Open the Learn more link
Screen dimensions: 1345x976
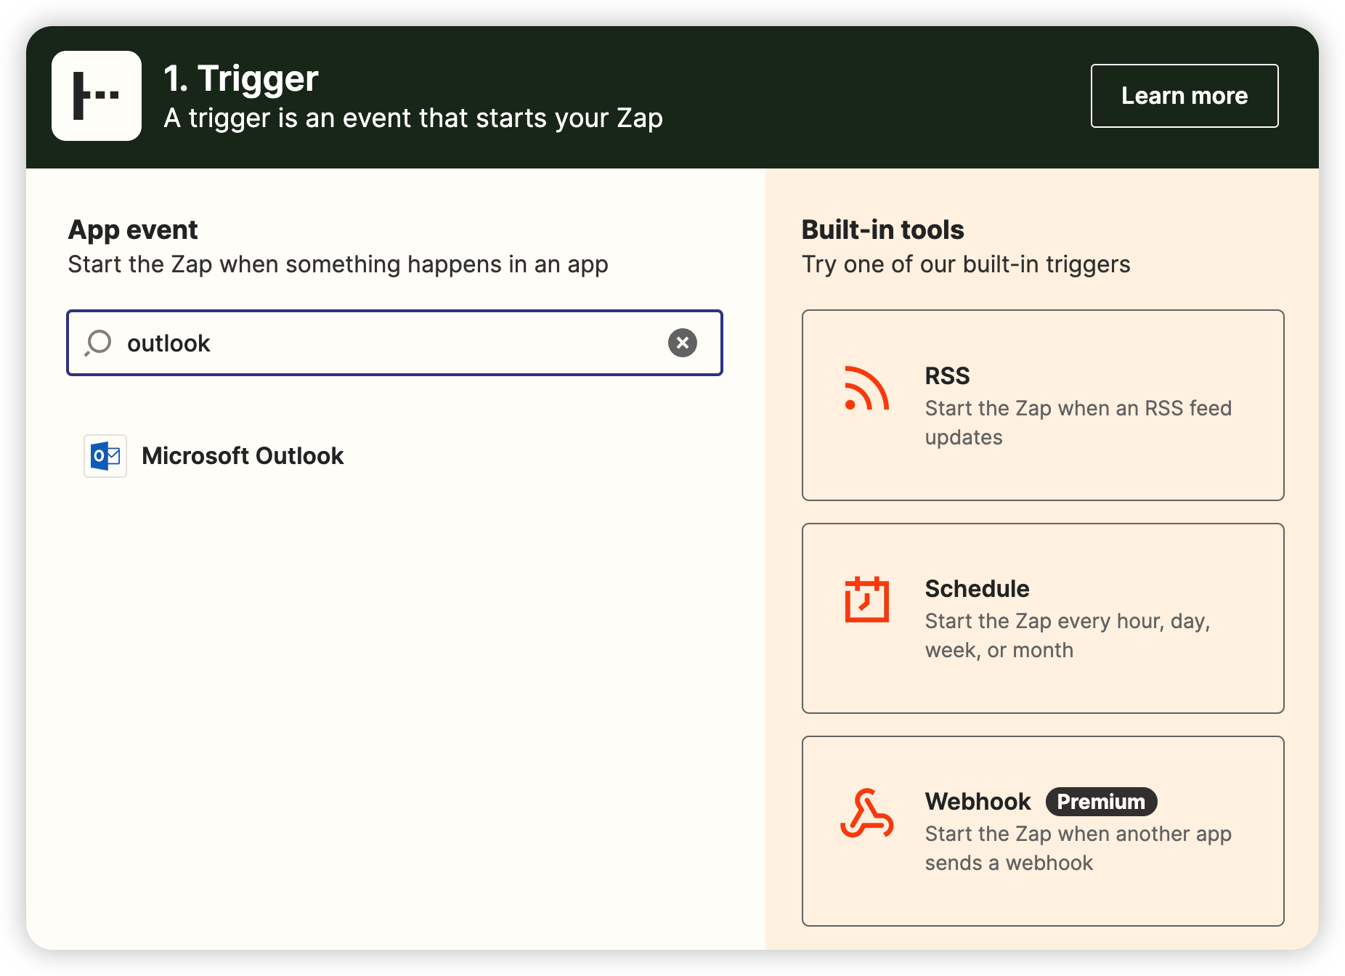coord(1184,96)
